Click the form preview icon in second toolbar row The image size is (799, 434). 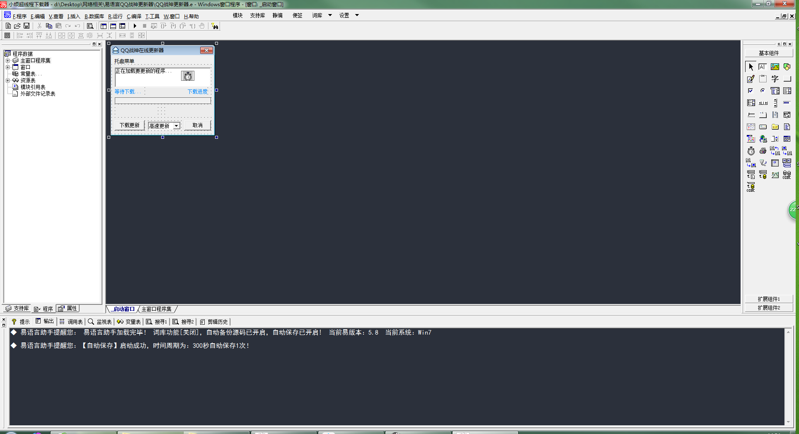7,36
